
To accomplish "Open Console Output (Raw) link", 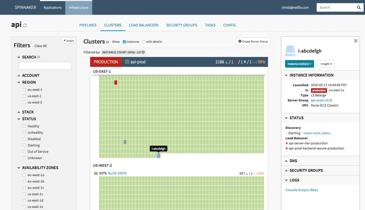I will coord(302,190).
